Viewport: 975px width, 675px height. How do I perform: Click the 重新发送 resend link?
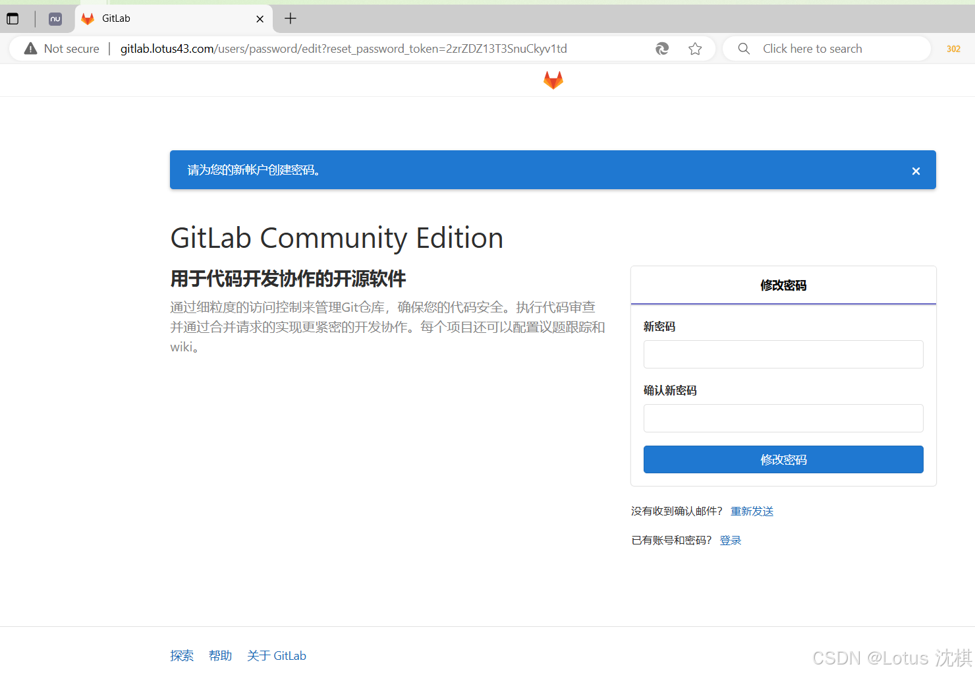[752, 512]
